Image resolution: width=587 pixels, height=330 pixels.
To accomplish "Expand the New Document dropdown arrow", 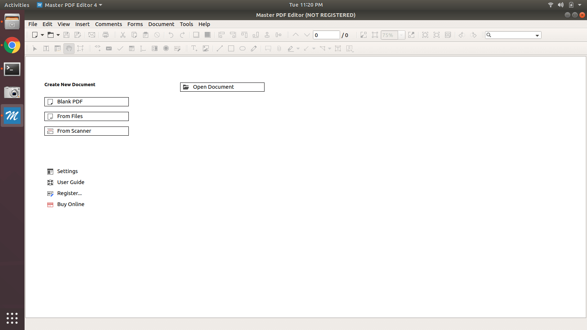I will coord(43,35).
